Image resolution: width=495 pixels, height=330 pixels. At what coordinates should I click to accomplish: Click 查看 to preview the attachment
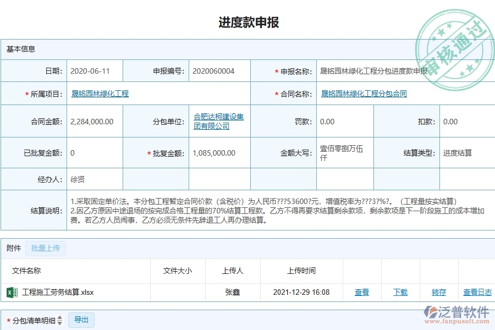(362, 293)
